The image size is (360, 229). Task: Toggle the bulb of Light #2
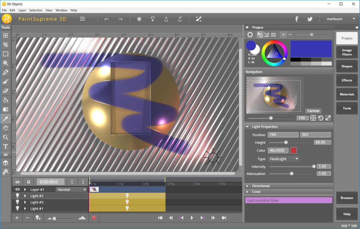pyautogui.click(x=17, y=196)
